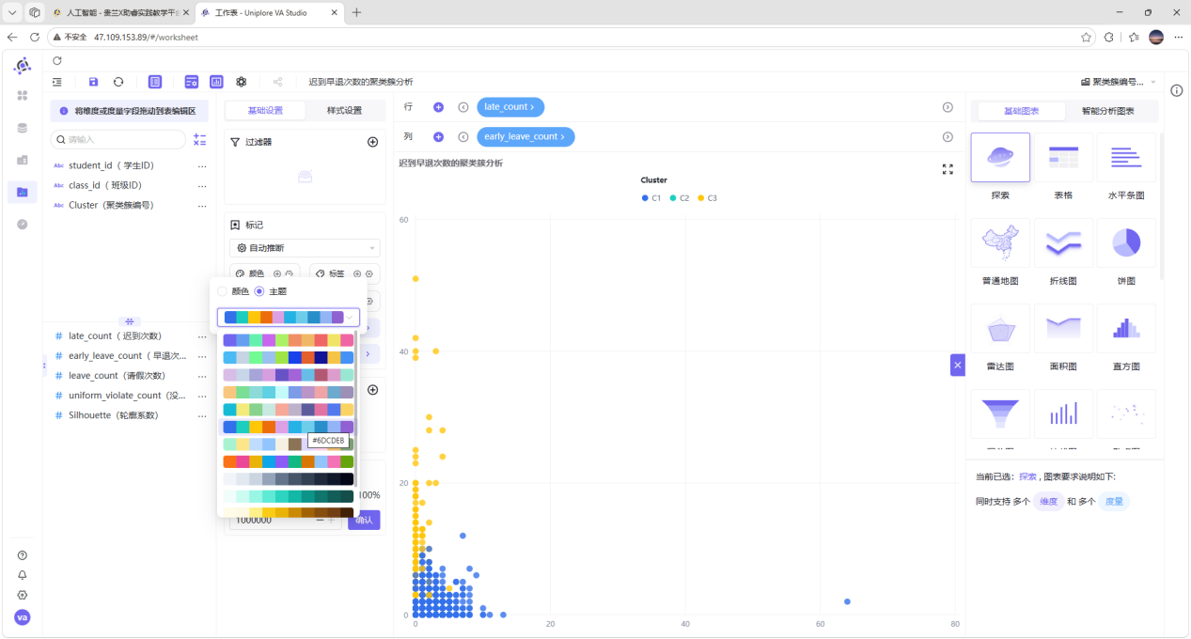The width and height of the screenshot is (1191, 639).
Task: Click the calculated field formula icon
Action: coord(199,139)
